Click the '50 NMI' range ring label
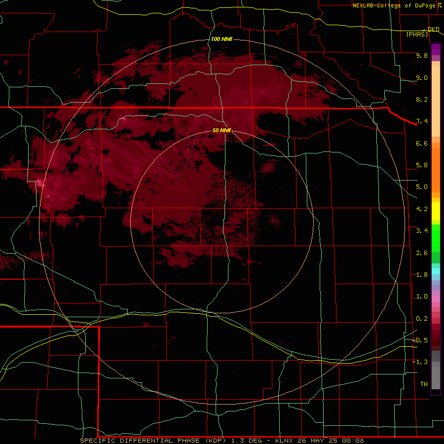This screenshot has width=444, height=444. coord(222,130)
